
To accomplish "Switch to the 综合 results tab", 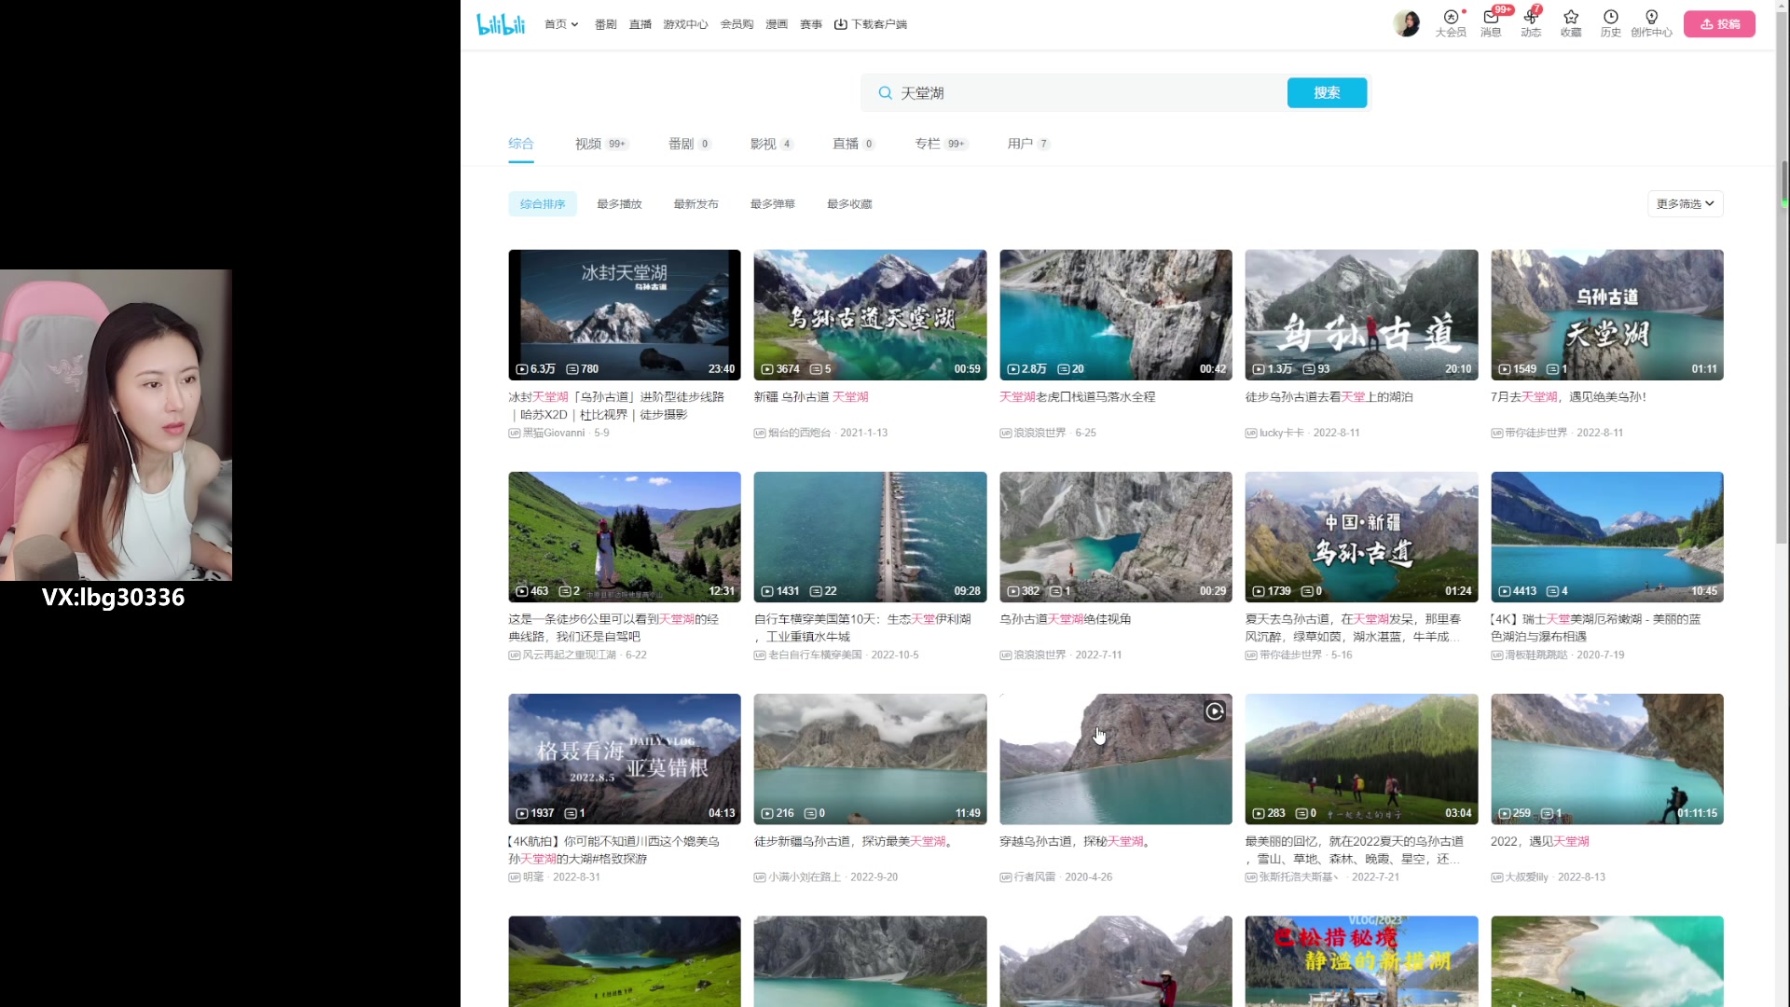I will pos(521,144).
